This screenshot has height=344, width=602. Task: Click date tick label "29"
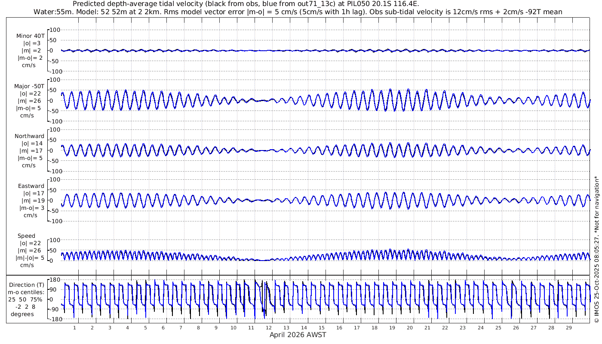(x=568, y=328)
